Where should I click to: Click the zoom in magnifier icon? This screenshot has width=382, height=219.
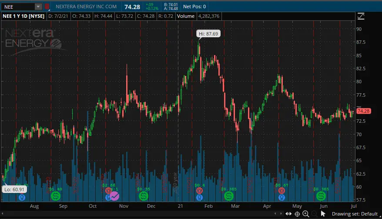point(306,214)
